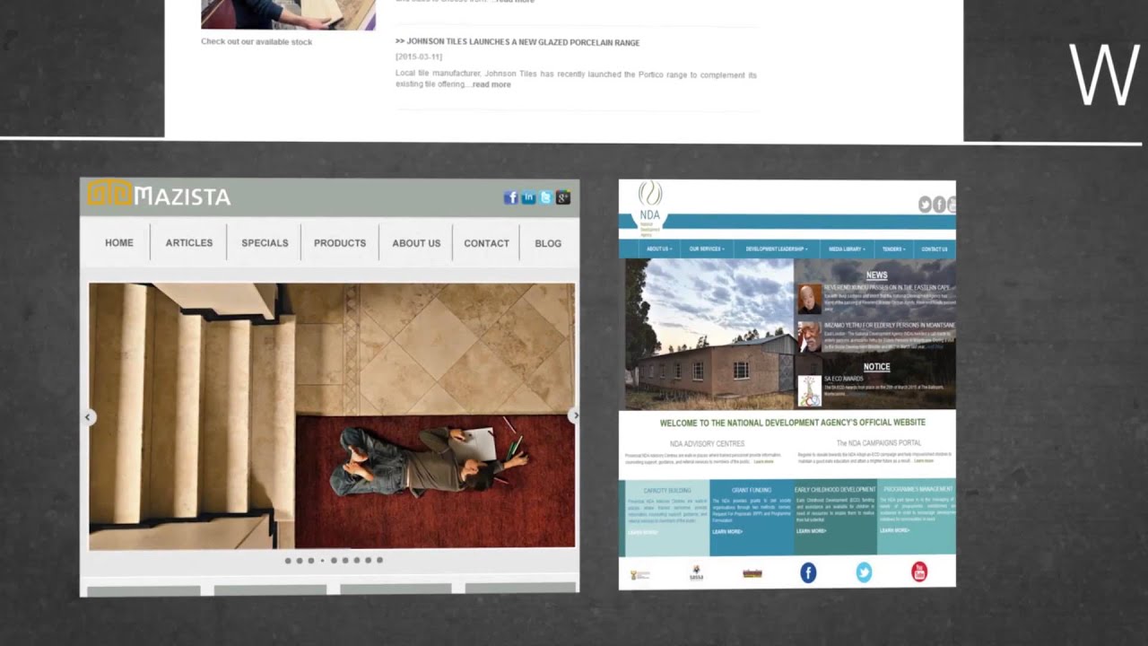Open Mazista's Facebook icon in header
Screen dimensions: 1148x646
pyautogui.click(x=510, y=197)
